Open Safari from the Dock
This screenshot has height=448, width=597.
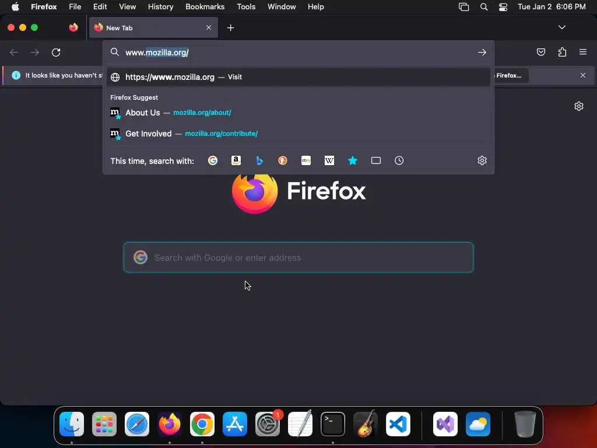(137, 424)
